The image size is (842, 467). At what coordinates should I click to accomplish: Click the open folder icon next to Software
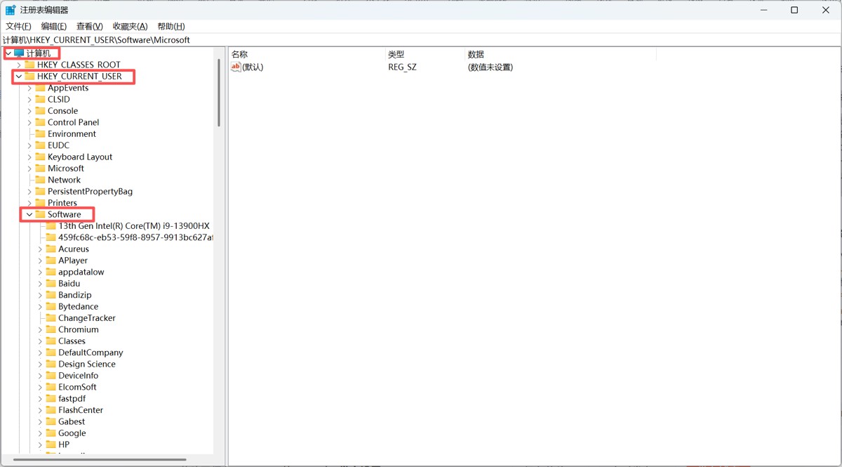40,214
